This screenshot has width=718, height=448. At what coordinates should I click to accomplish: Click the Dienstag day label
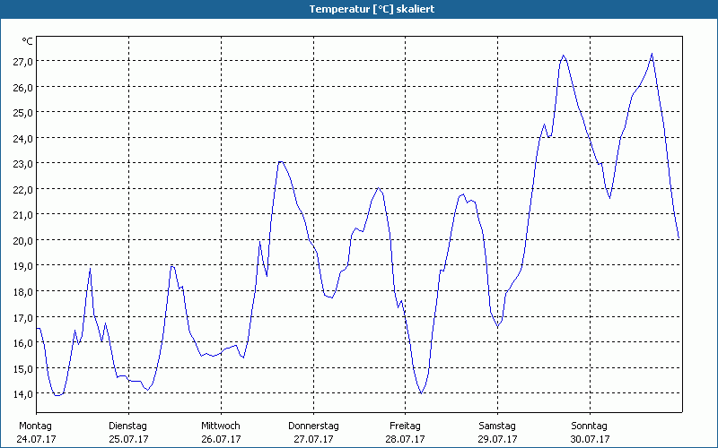click(x=127, y=426)
